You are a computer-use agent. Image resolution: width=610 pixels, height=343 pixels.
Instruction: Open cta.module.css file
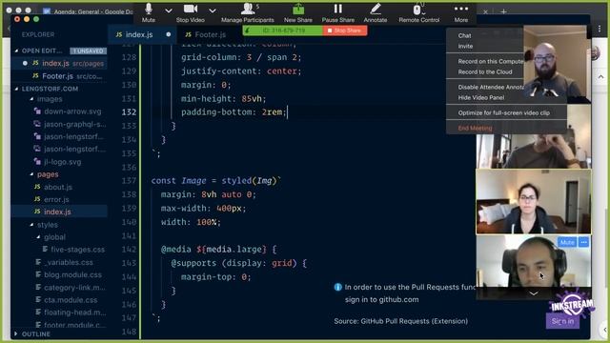coord(71,300)
